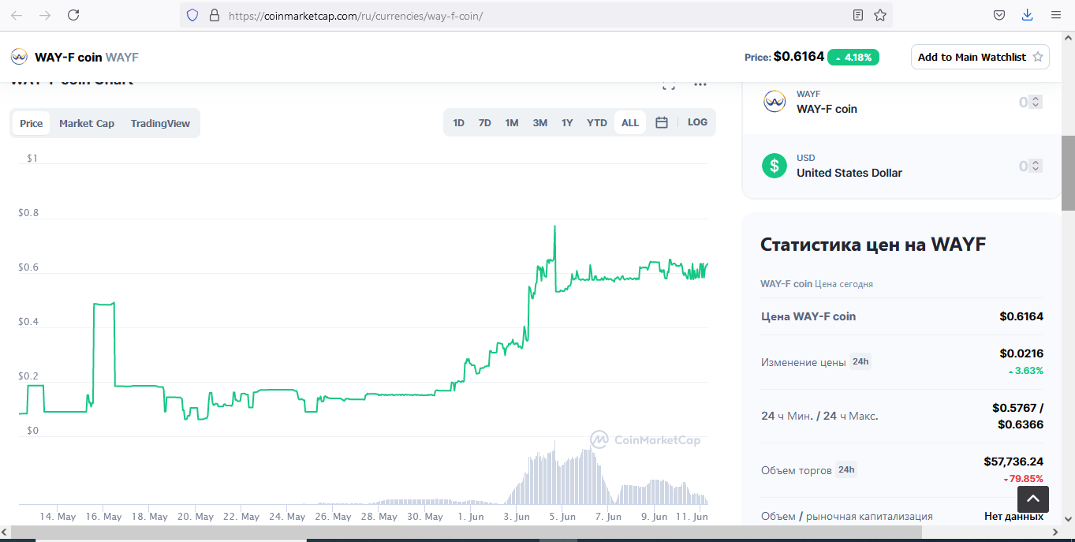Open the chart more options menu
This screenshot has height=542, width=1075.
[700, 84]
